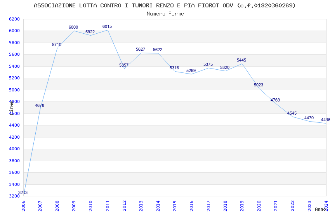Select the data label 5622
This screenshot has width=330, height=213.
pos(158,50)
